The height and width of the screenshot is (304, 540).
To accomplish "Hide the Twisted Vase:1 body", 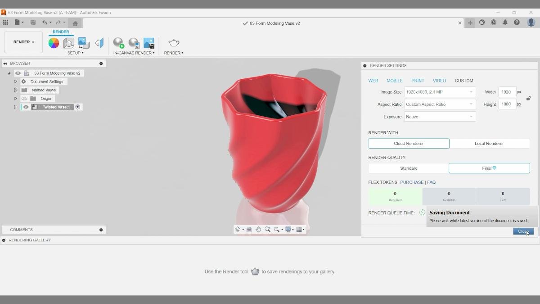I will [26, 107].
